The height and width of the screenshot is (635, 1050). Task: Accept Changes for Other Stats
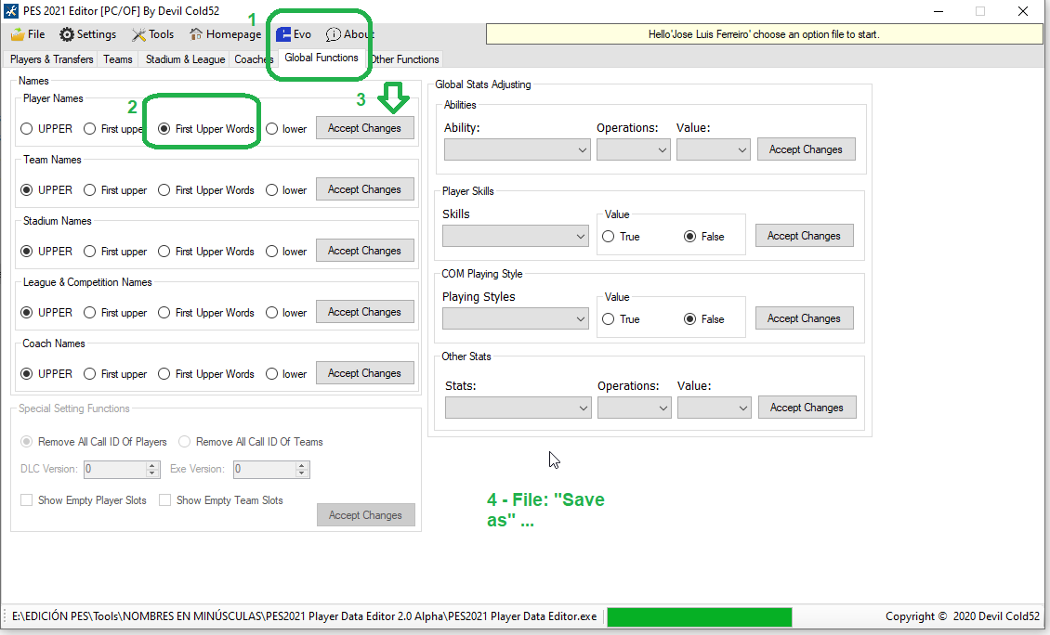pyautogui.click(x=807, y=407)
